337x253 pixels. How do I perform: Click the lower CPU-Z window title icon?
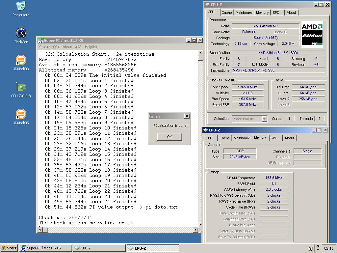tap(205, 130)
